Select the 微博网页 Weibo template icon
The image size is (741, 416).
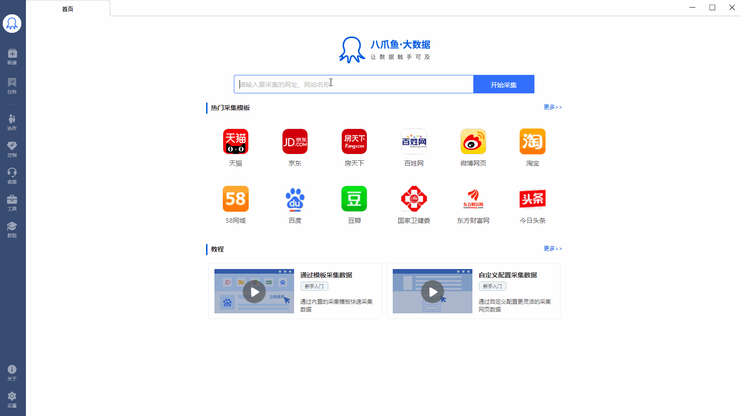tap(473, 141)
